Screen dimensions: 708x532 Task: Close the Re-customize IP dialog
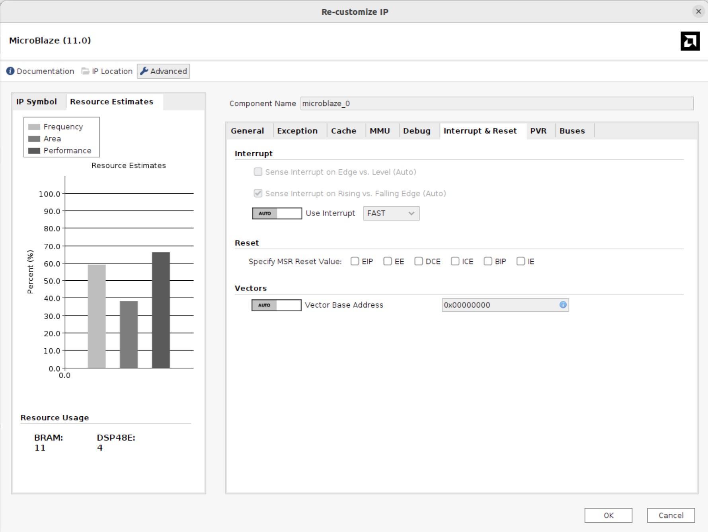pos(698,12)
